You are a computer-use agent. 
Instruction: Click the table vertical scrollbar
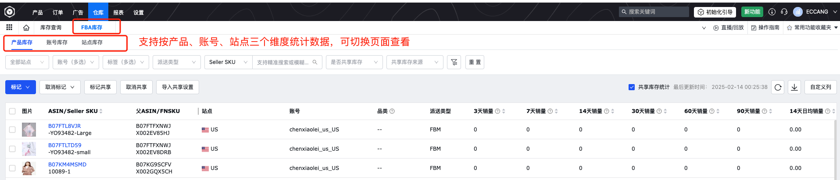(835, 149)
